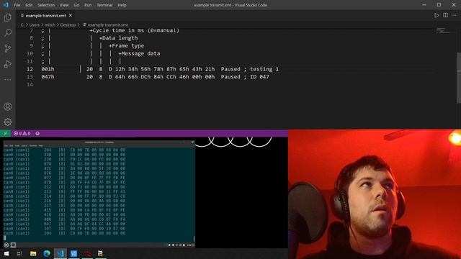Open errors and warnings count in status bar
Screen dimensions: 461x259
point(22,133)
